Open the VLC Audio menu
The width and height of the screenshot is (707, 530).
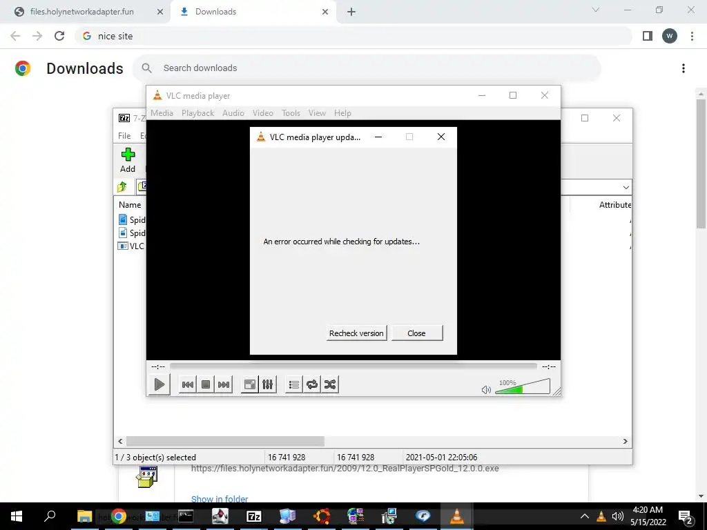(x=233, y=113)
